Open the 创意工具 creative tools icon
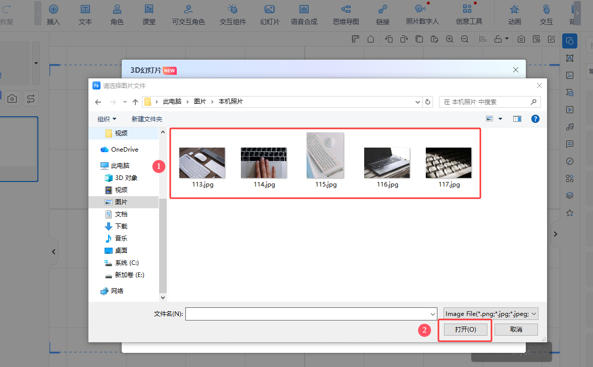The width and height of the screenshot is (593, 367). (x=469, y=14)
